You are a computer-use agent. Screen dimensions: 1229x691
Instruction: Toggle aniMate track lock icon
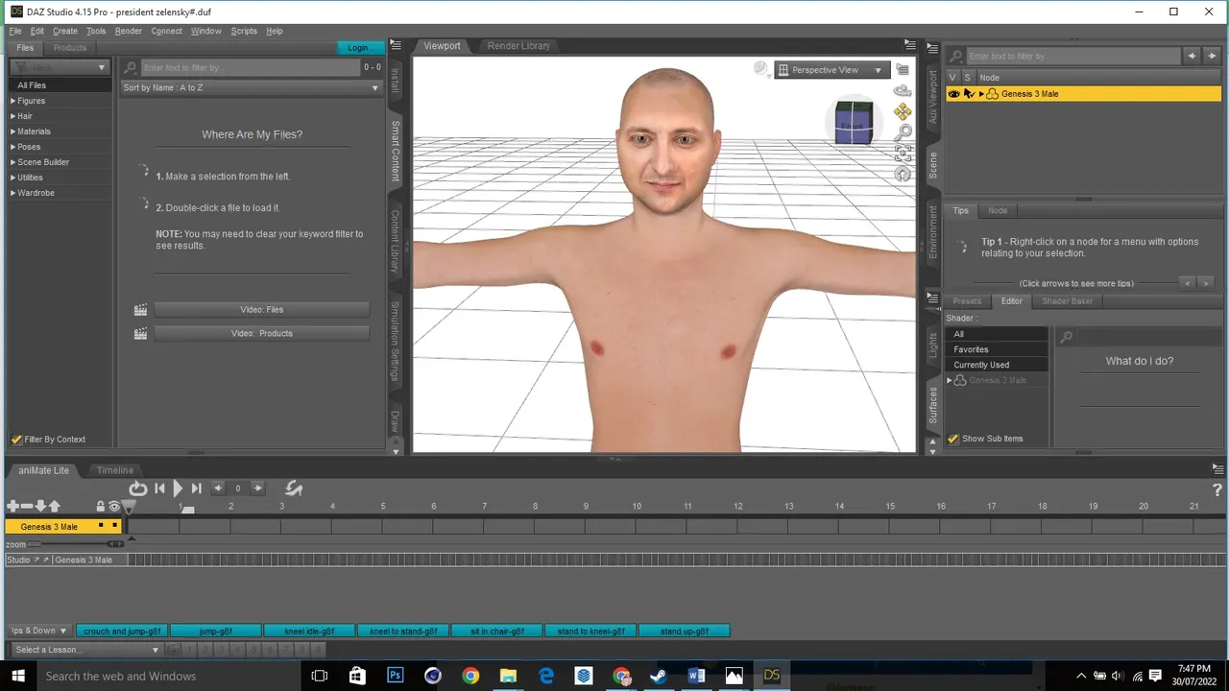[x=100, y=506]
